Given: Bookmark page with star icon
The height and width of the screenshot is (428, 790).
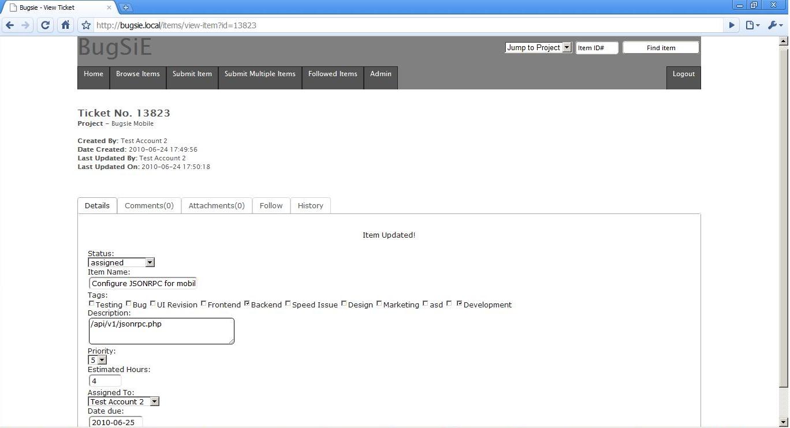Looking at the screenshot, I should tap(86, 25).
